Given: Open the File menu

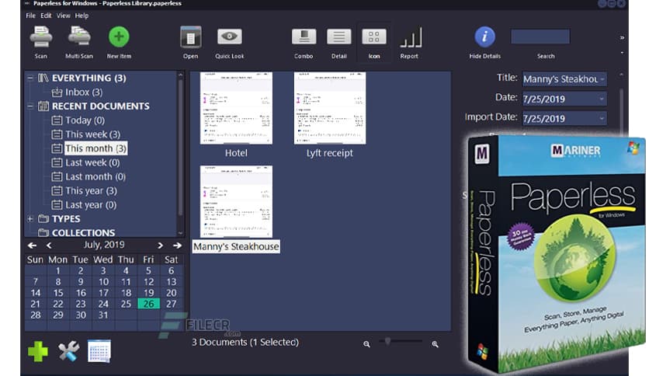Looking at the screenshot, I should (30, 16).
